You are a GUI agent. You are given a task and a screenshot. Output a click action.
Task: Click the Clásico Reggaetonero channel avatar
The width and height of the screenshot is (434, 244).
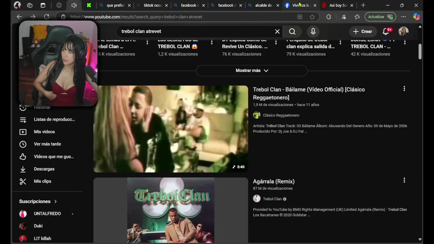pos(257,115)
